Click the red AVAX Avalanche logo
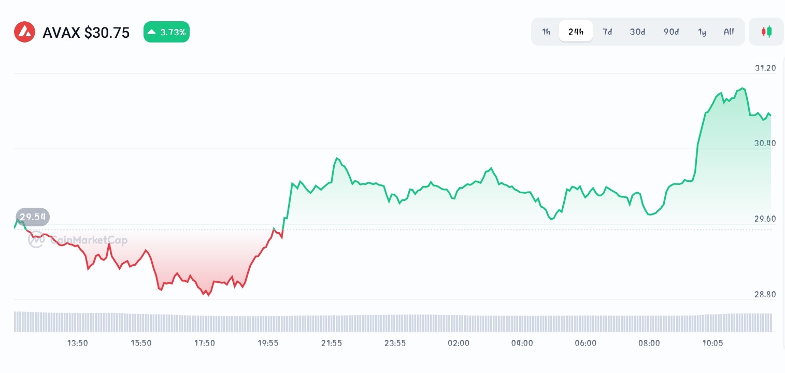 pyautogui.click(x=24, y=32)
